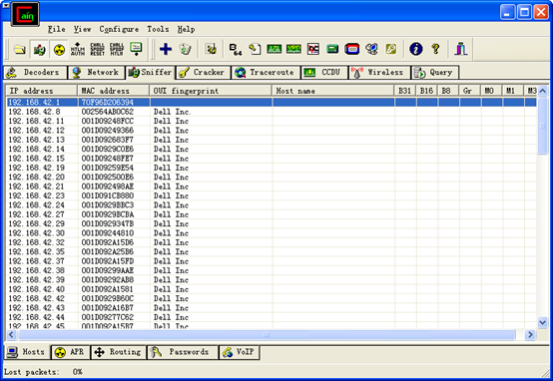This screenshot has height=381, width=553.
Task: Open the CCDU tab
Action: [324, 73]
